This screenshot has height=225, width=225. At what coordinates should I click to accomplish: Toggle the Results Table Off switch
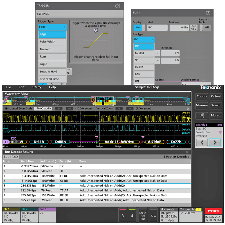pyautogui.click(x=205, y=28)
